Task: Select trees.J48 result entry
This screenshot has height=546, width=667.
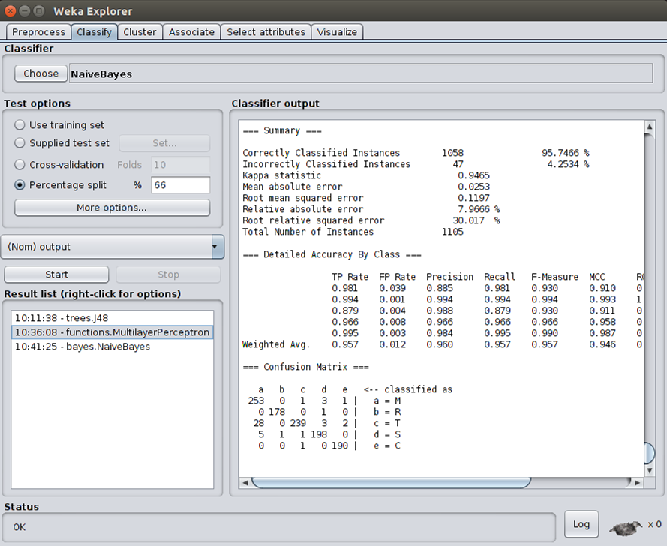Action: click(113, 318)
